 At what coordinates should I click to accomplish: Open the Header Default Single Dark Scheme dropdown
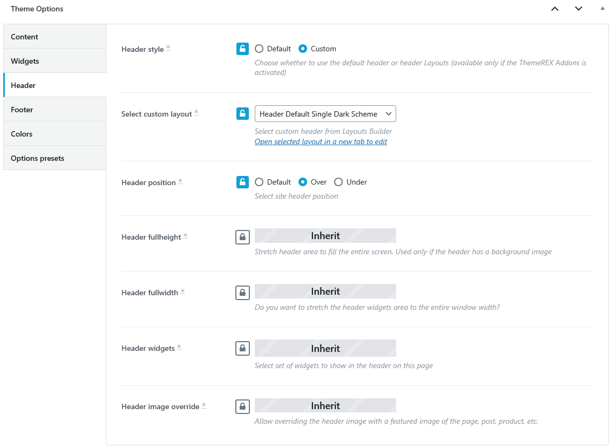pyautogui.click(x=325, y=114)
